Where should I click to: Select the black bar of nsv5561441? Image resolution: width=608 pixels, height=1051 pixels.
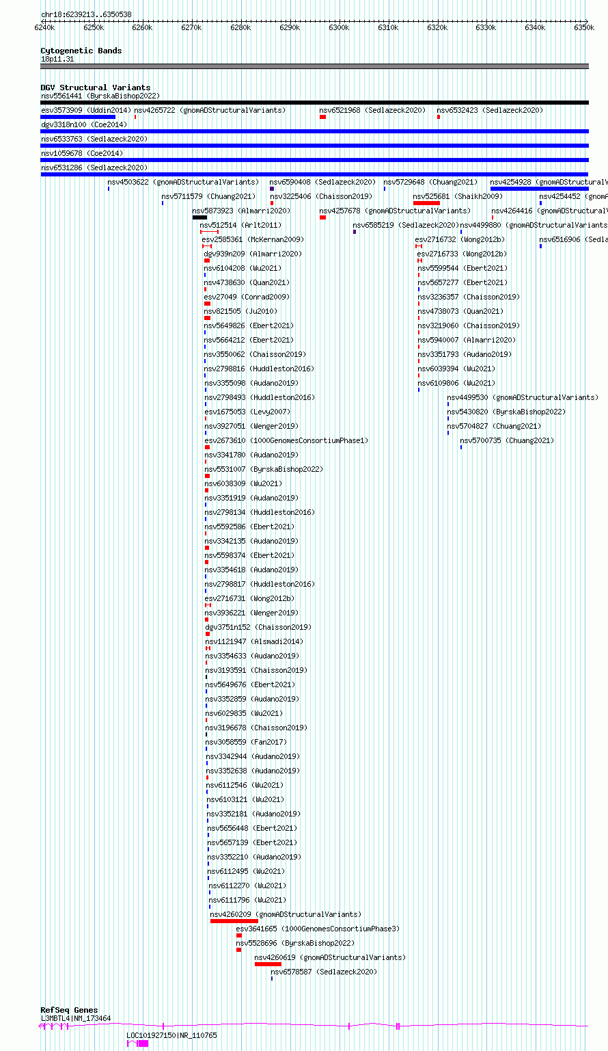(x=314, y=103)
